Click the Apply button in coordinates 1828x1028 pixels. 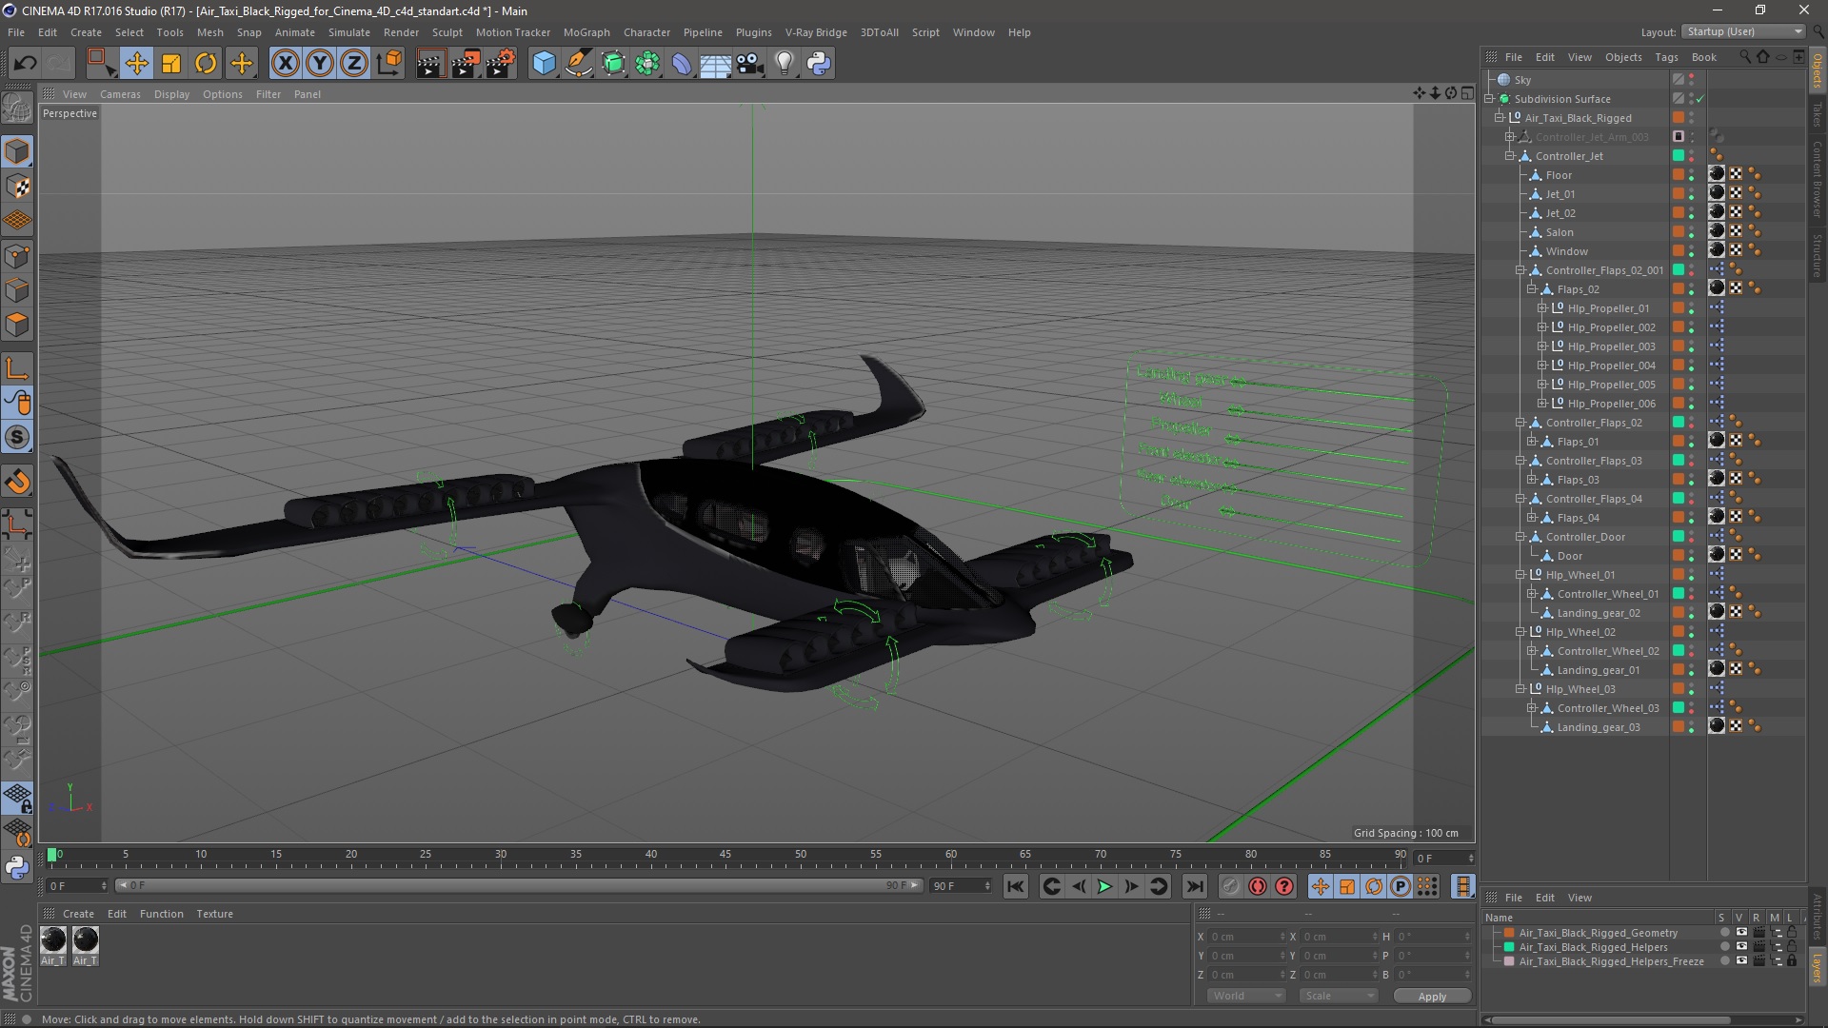pyautogui.click(x=1432, y=997)
